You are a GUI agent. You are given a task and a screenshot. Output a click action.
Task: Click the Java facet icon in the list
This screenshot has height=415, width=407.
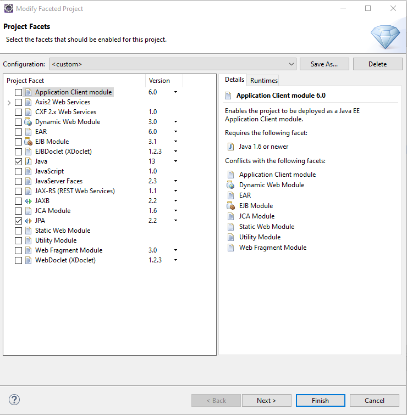29,161
